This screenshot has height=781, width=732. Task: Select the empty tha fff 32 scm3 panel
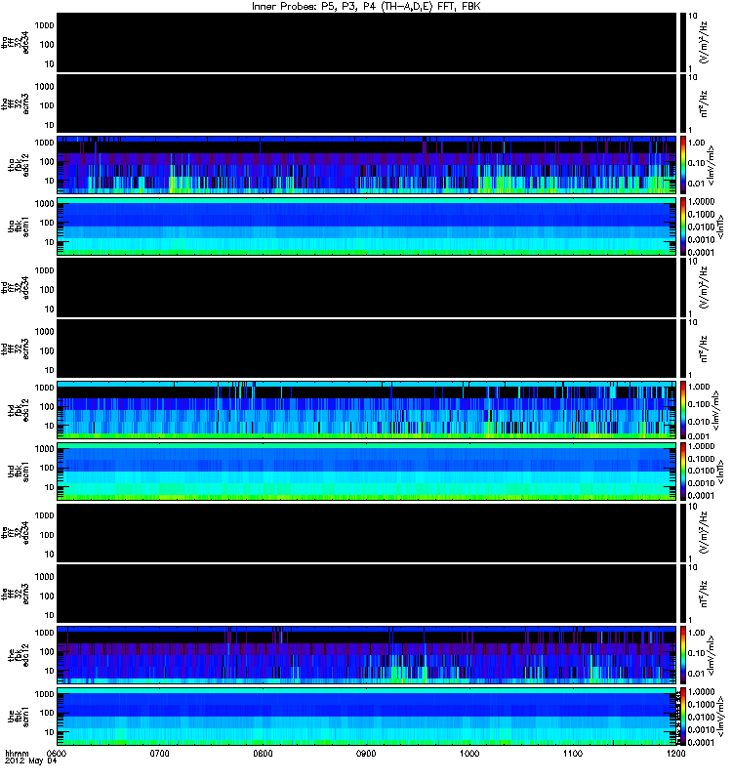pyautogui.click(x=367, y=103)
